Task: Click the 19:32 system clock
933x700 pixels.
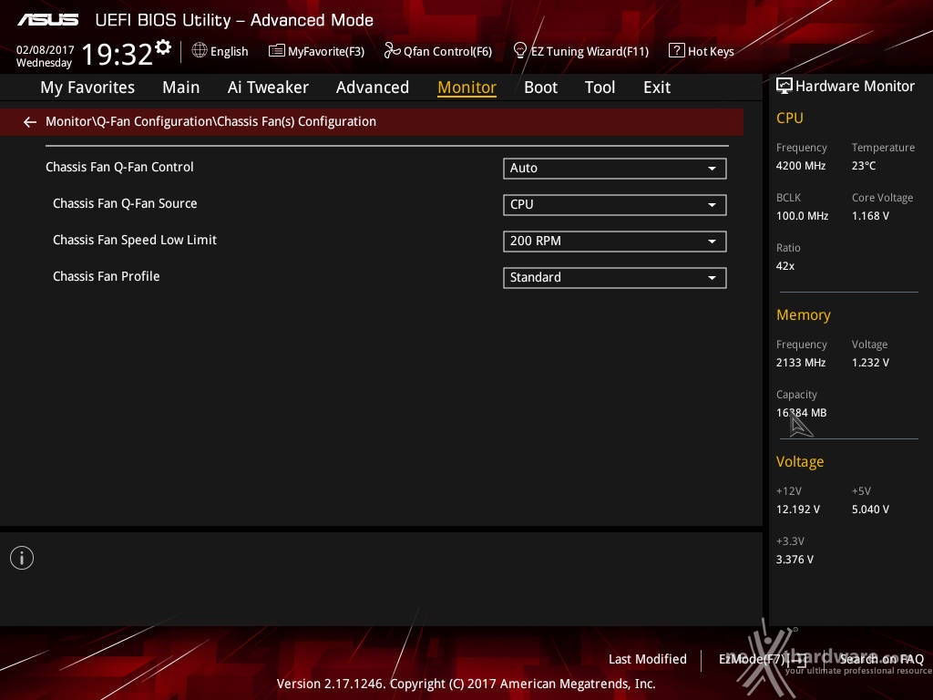Action: pos(118,54)
